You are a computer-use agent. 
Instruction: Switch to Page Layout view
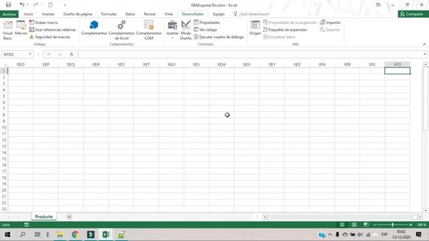(x=354, y=225)
